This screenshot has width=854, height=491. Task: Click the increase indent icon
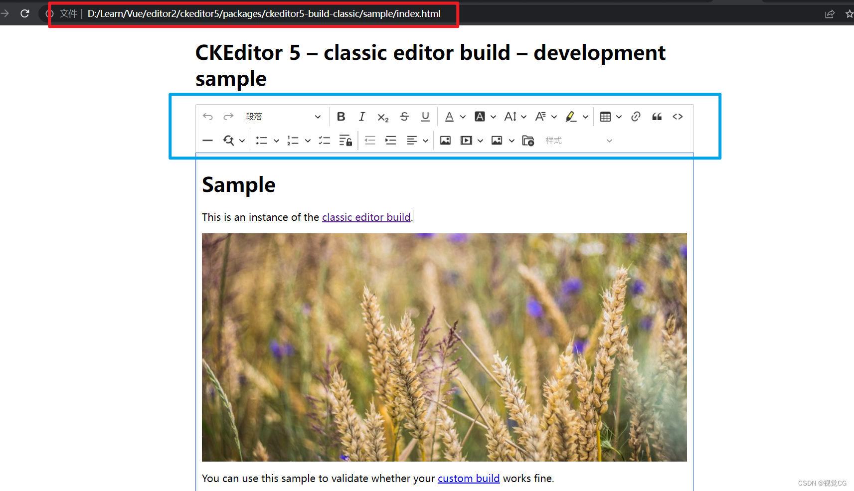391,141
